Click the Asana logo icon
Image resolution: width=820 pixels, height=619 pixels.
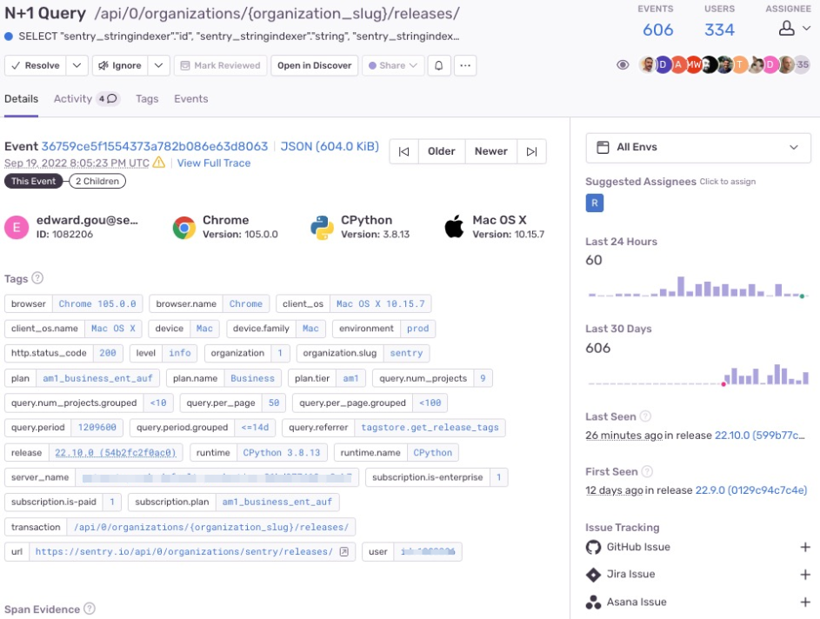tap(594, 602)
